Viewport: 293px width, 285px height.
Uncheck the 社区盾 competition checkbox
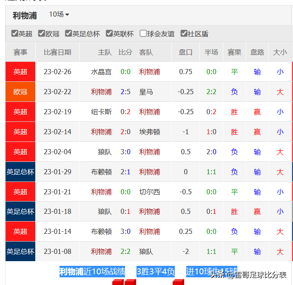click(184, 34)
